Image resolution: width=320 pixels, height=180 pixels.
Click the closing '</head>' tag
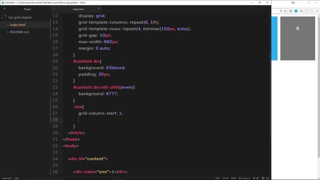tap(71, 139)
